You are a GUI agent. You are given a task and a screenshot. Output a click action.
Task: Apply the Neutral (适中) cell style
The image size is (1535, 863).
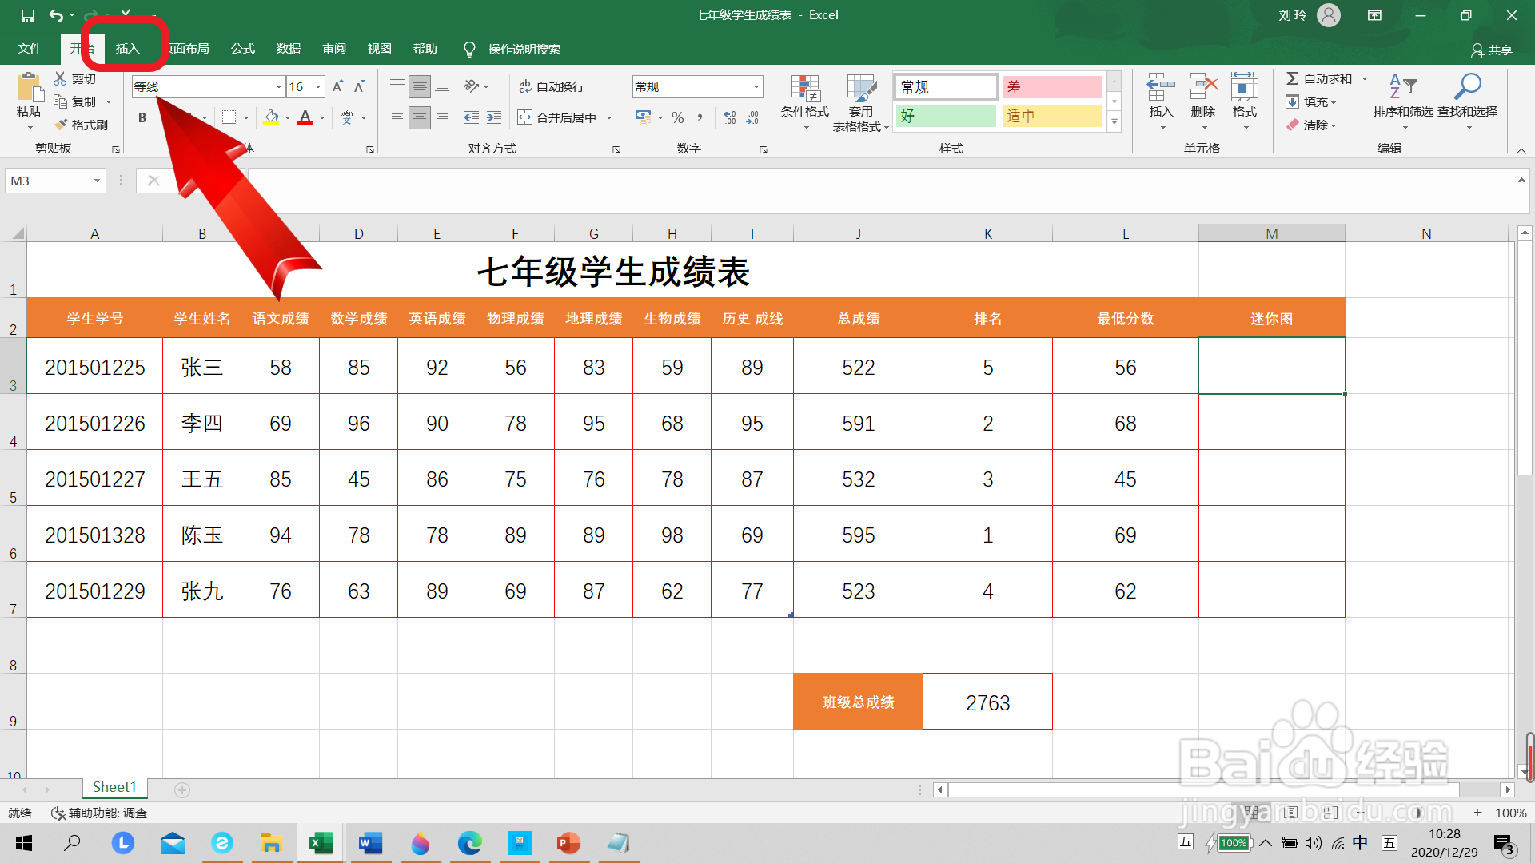pyautogui.click(x=1052, y=116)
